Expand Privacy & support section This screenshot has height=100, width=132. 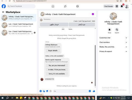(113, 51)
